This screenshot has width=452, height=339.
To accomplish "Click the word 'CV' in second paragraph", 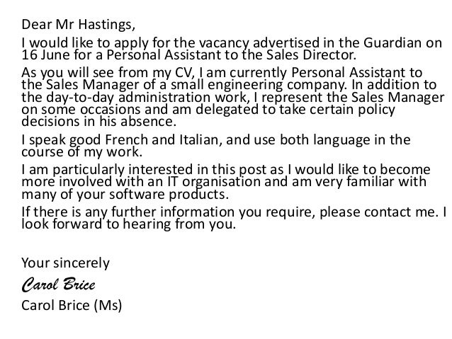I will point(184,73).
